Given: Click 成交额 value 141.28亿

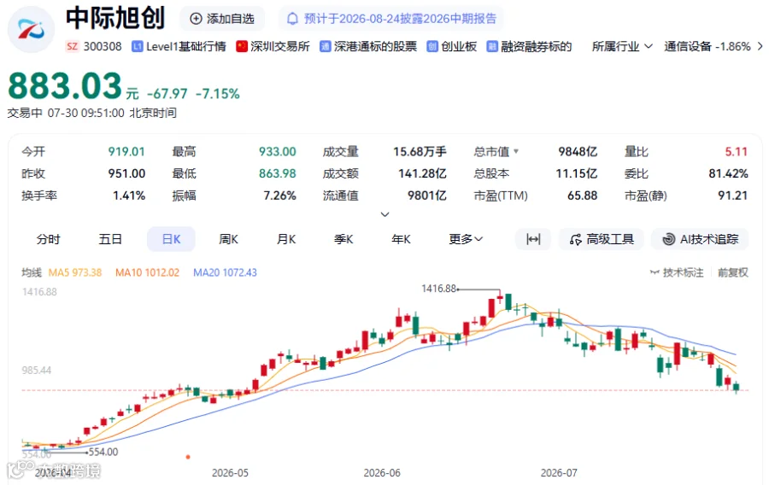Looking at the screenshot, I should pyautogui.click(x=422, y=173).
